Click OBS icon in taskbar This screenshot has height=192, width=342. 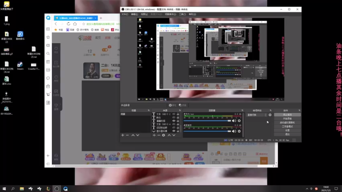(57, 188)
